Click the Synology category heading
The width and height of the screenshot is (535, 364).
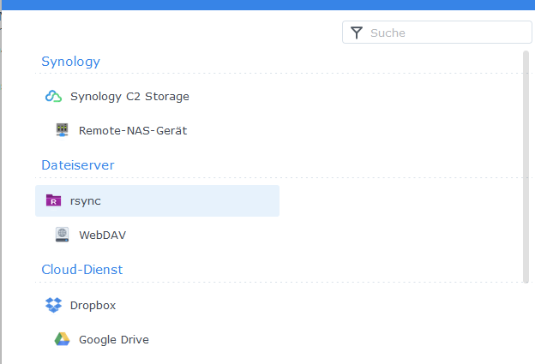(71, 62)
